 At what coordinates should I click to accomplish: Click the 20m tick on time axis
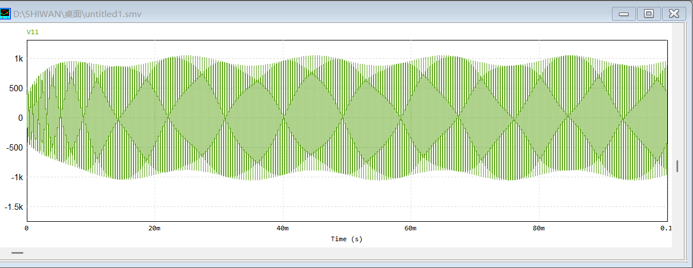155,229
